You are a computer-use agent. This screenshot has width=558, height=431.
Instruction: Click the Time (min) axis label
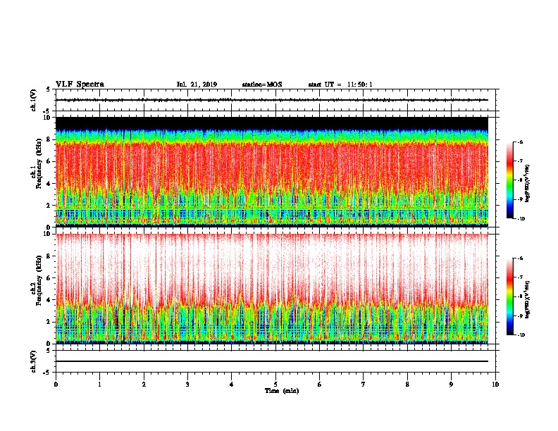282,391
